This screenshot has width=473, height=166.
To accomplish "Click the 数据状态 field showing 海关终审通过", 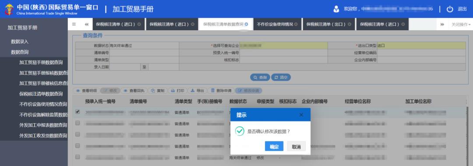I will 144,46.
